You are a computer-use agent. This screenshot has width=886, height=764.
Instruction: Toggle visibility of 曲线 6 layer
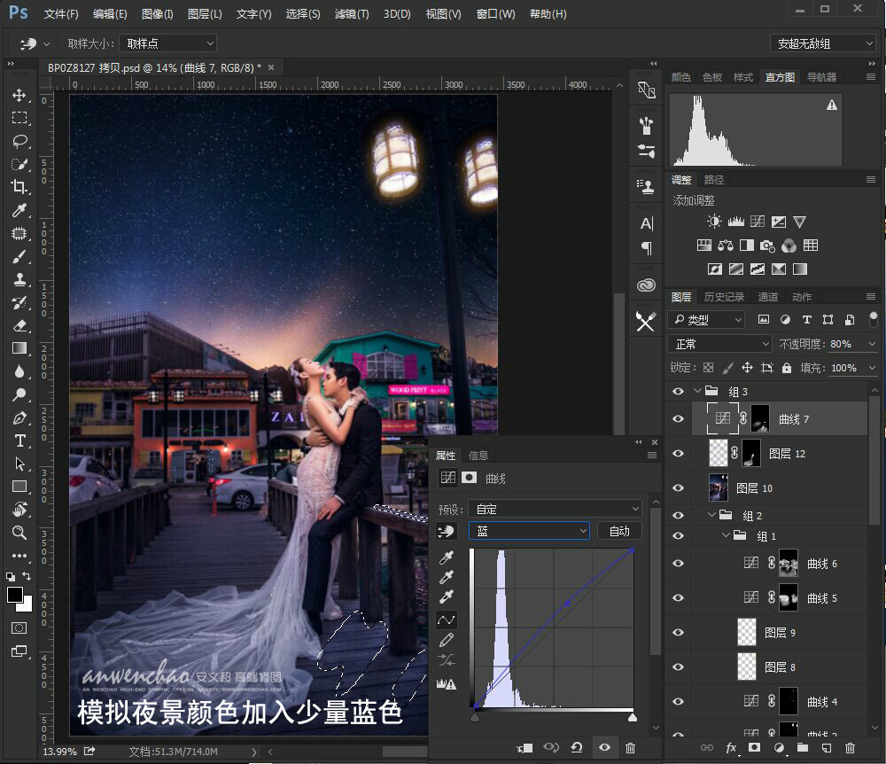coord(678,564)
